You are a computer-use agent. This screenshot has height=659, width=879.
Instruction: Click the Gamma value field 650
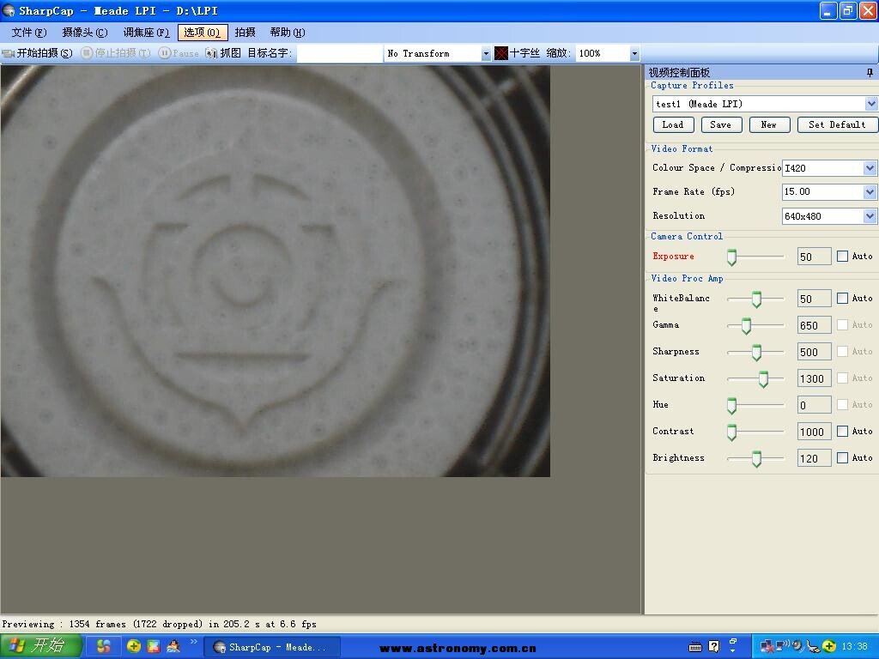[814, 325]
